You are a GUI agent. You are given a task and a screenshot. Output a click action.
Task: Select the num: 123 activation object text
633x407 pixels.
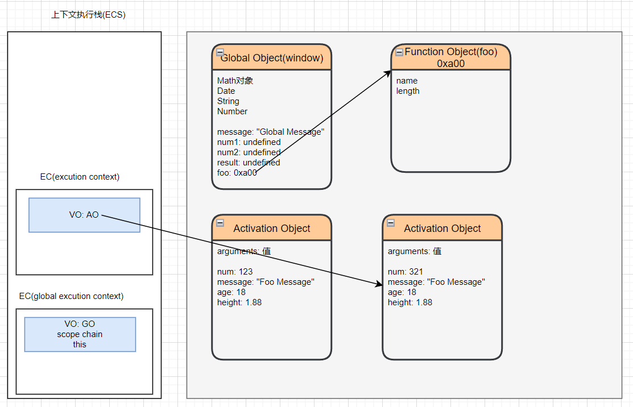tap(235, 272)
